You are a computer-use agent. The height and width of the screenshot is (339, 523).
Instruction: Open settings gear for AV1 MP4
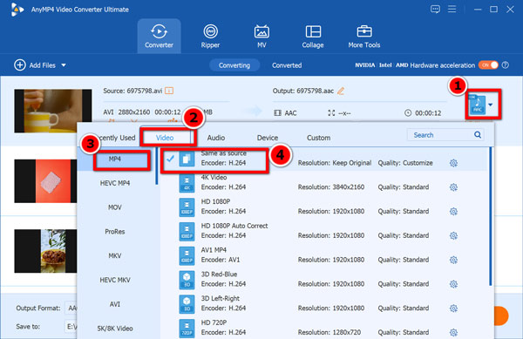[x=453, y=260]
